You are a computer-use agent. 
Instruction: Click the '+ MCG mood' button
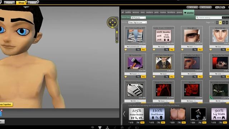(205, 7)
